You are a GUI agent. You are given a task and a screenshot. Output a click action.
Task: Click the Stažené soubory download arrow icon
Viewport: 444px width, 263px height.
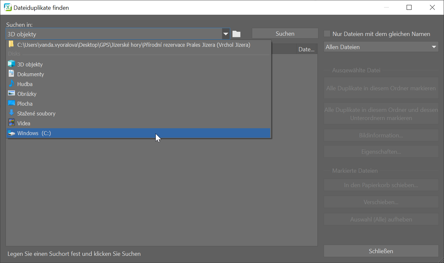(11, 113)
